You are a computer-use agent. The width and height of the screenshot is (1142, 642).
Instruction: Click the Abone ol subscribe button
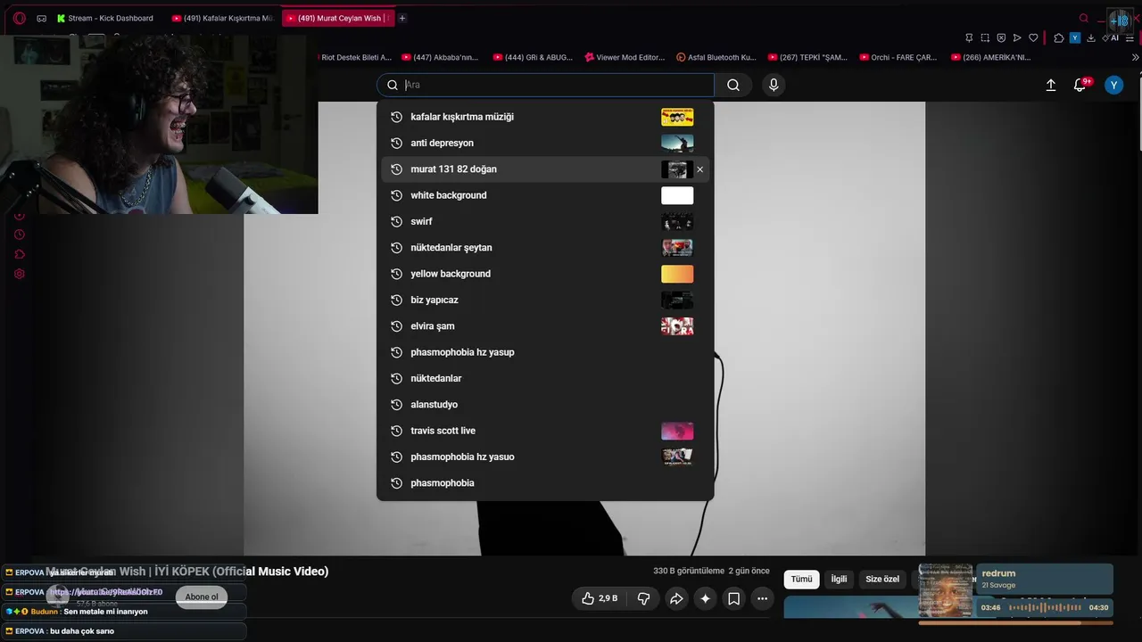[202, 597]
